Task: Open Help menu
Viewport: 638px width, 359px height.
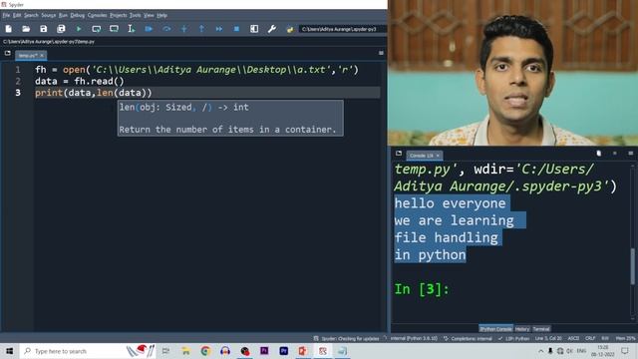Action: coord(161,15)
